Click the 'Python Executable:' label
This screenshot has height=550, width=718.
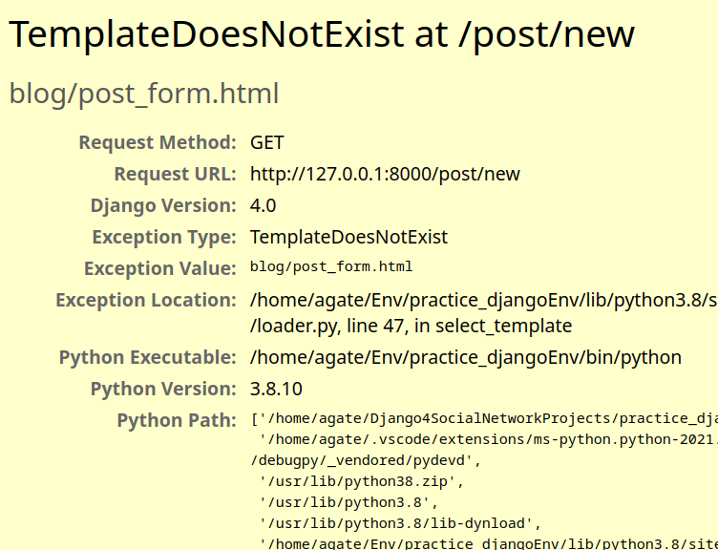(x=147, y=358)
